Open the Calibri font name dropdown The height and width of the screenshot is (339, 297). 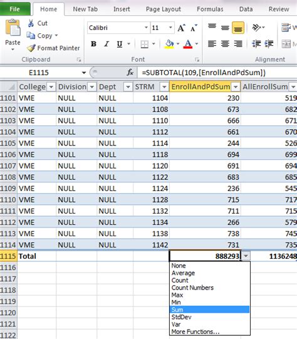(147, 28)
